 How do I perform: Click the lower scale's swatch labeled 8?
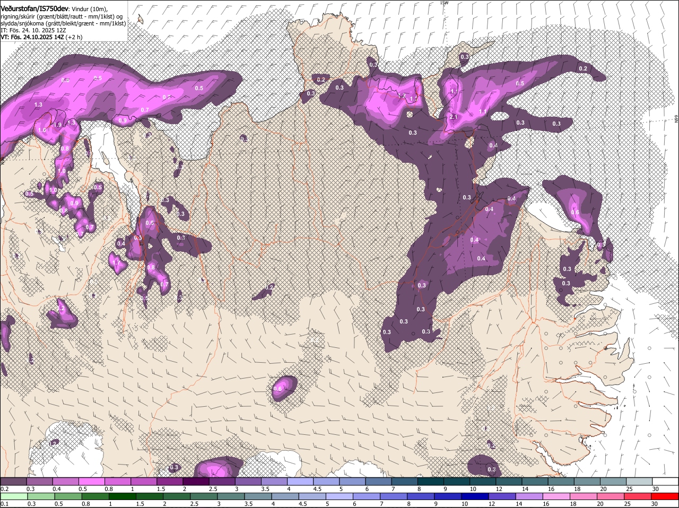pos(420,496)
